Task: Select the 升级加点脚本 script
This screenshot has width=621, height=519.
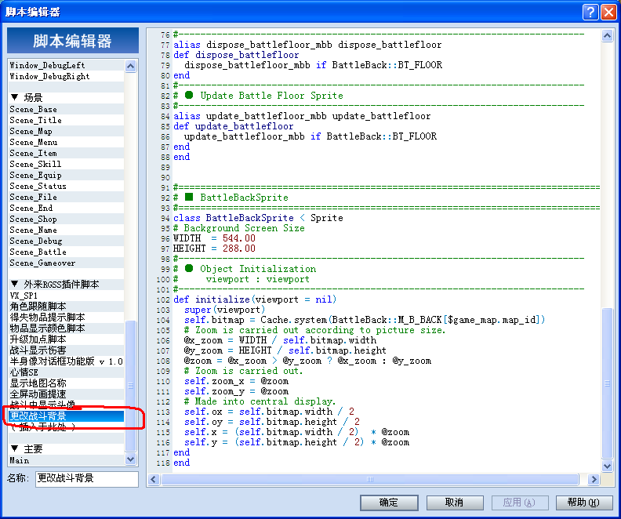Action: (x=66, y=339)
